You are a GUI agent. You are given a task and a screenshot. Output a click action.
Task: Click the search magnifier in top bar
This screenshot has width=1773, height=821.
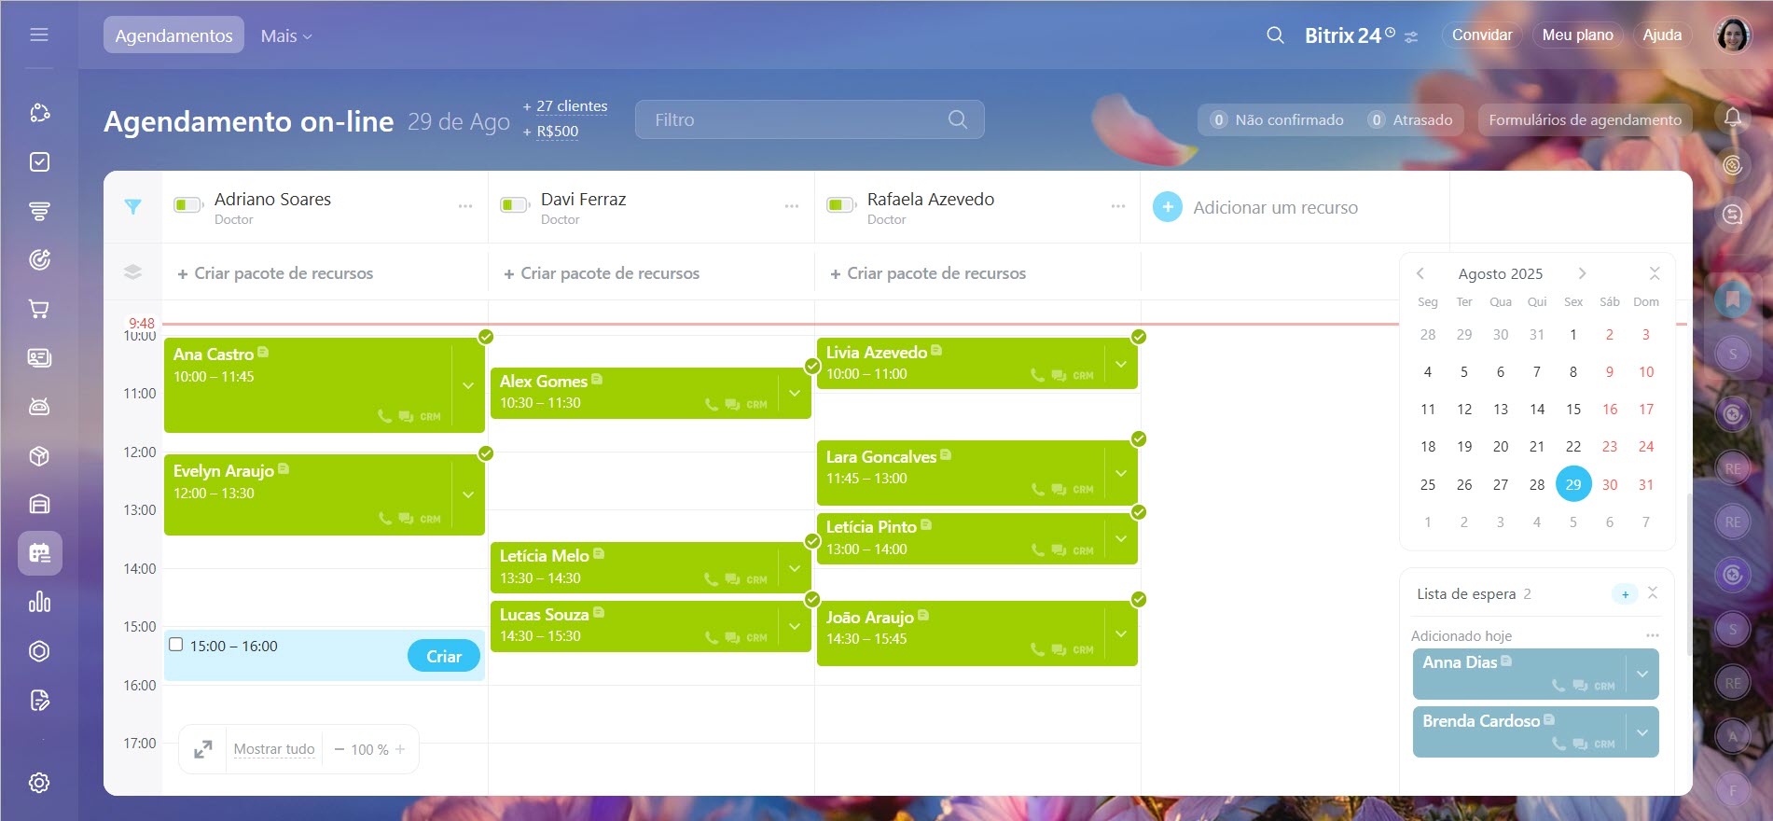1275,35
